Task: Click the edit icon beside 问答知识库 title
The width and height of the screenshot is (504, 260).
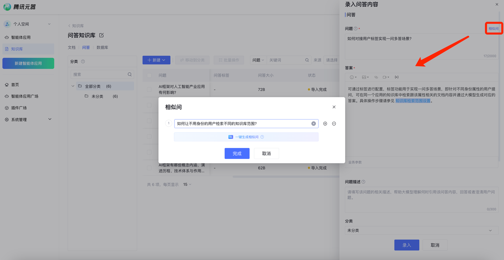Action: tap(101, 35)
